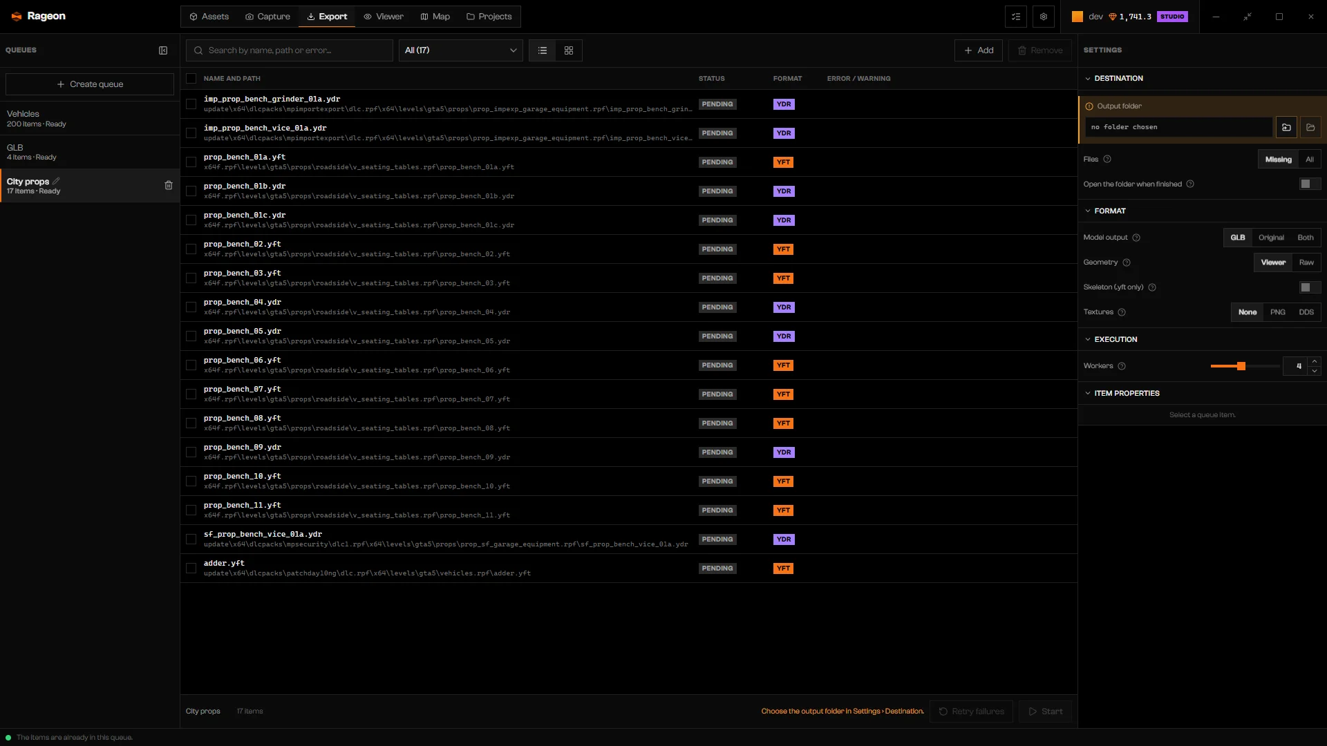Open application settings gear
This screenshot has width=1327, height=746.
[1044, 17]
